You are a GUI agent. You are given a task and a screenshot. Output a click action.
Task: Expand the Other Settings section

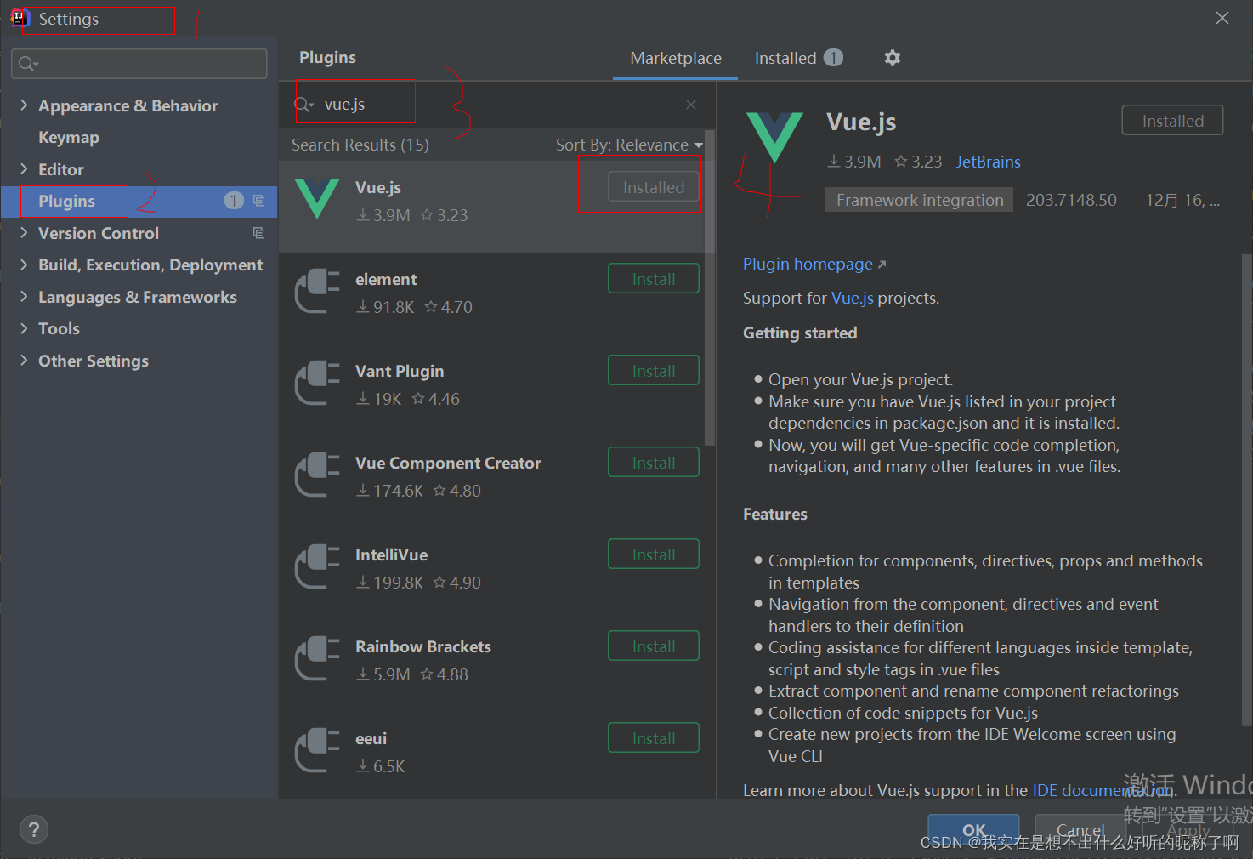[24, 361]
